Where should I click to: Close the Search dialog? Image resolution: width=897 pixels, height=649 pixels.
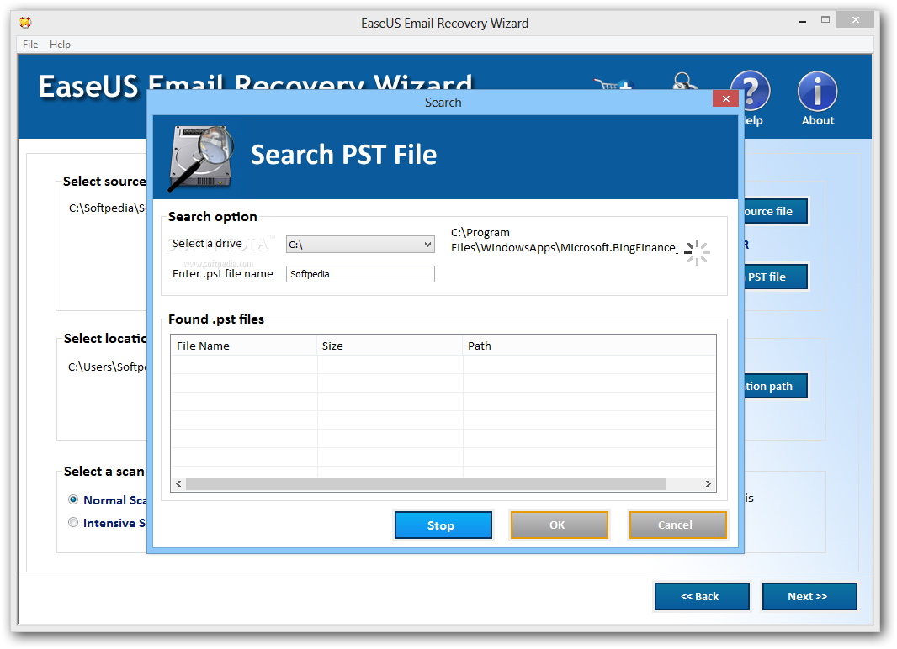coord(725,99)
